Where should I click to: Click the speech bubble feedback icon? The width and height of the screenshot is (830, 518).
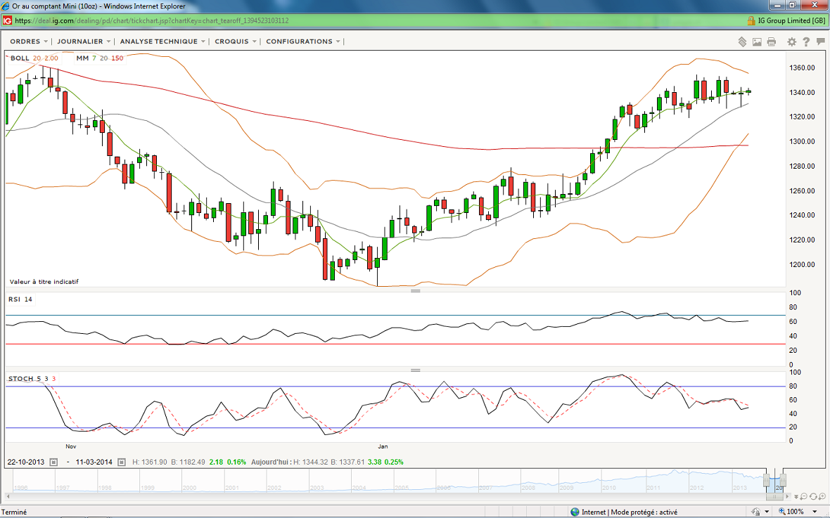click(820, 41)
